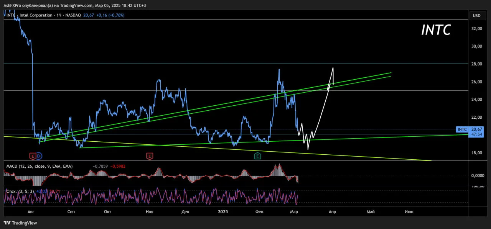The image size is (491, 229).
Task: Click the Ноя month on the time axis
Action: click(x=150, y=212)
